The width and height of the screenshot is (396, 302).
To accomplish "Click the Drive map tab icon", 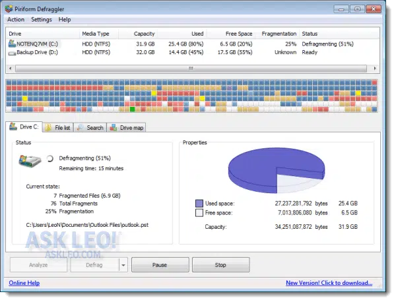I will pos(114,127).
